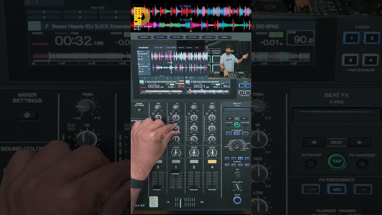Move the channel 2 volume fader
Screen dimensions: 382x215
[x=194, y=188]
